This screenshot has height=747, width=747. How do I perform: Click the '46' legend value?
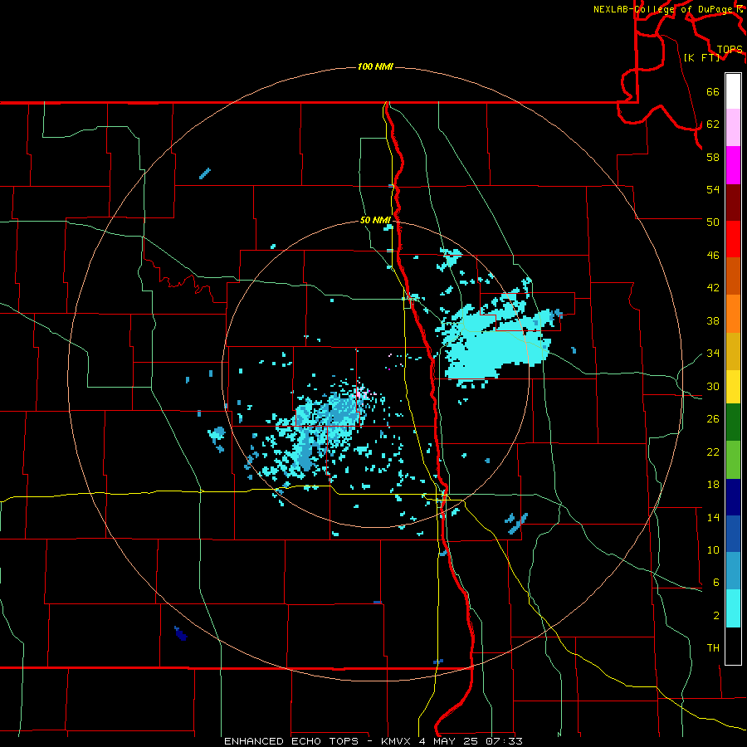coord(713,256)
